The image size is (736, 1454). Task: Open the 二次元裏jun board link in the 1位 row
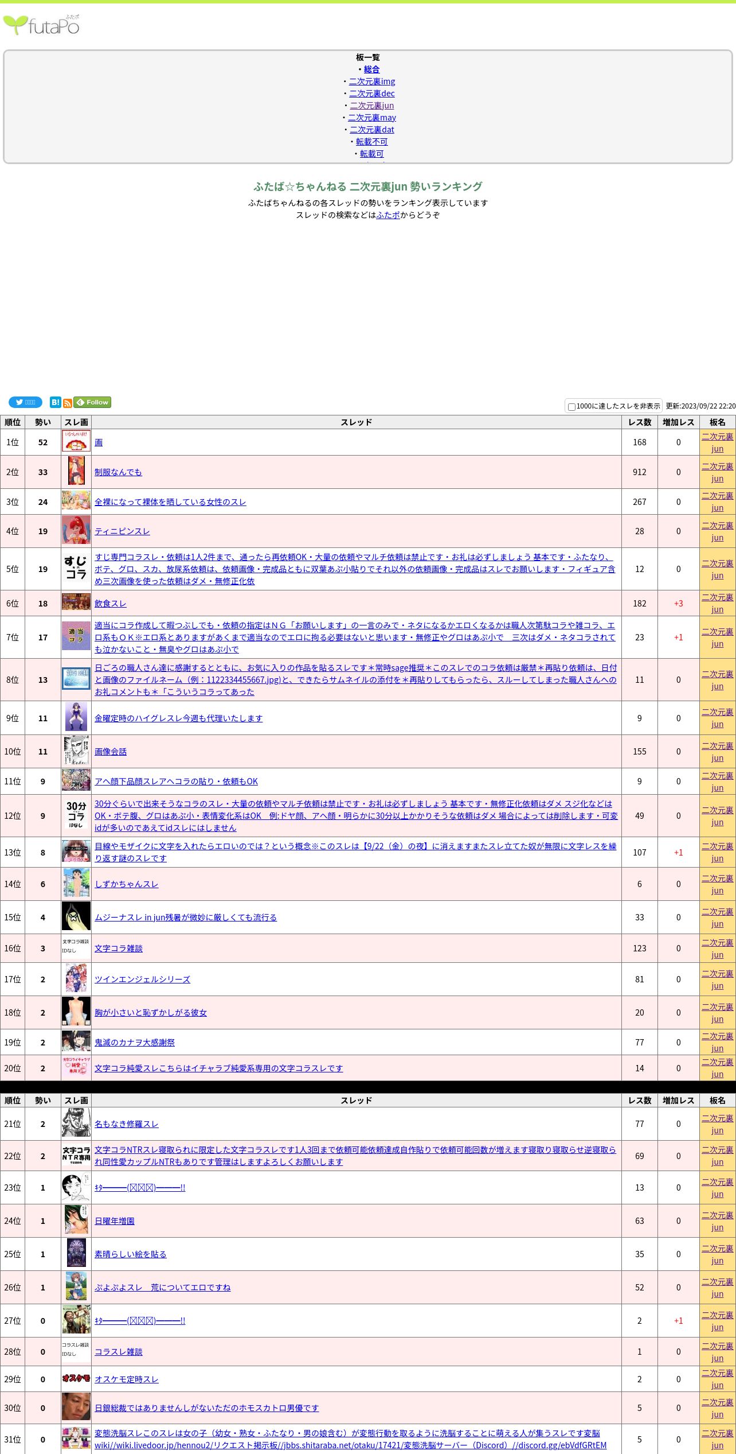717,442
